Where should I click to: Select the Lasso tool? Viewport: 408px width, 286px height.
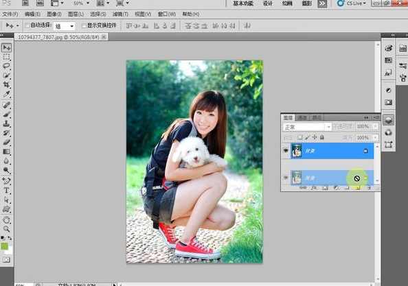[6, 66]
